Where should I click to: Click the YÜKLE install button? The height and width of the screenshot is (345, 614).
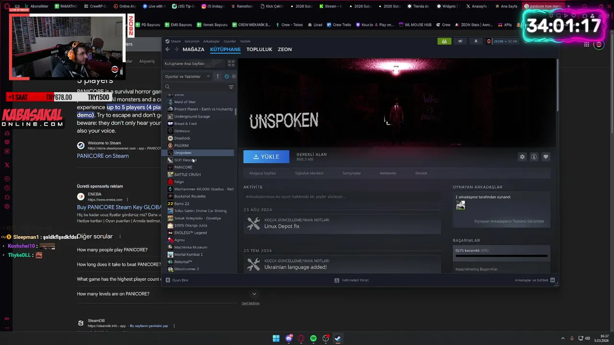click(x=266, y=157)
